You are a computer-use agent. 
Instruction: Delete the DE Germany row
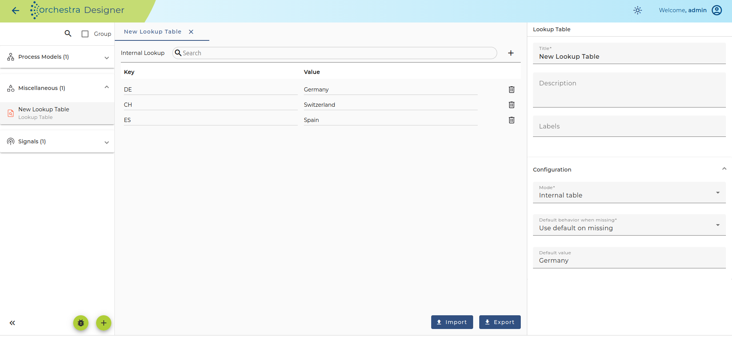point(512,90)
